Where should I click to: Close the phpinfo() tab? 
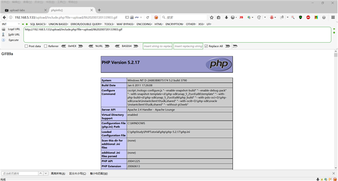92,10
